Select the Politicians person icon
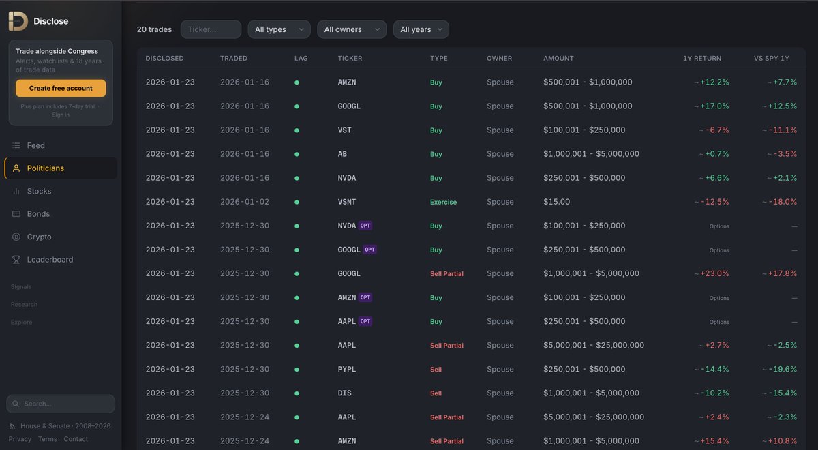This screenshot has width=818, height=450. click(16, 168)
